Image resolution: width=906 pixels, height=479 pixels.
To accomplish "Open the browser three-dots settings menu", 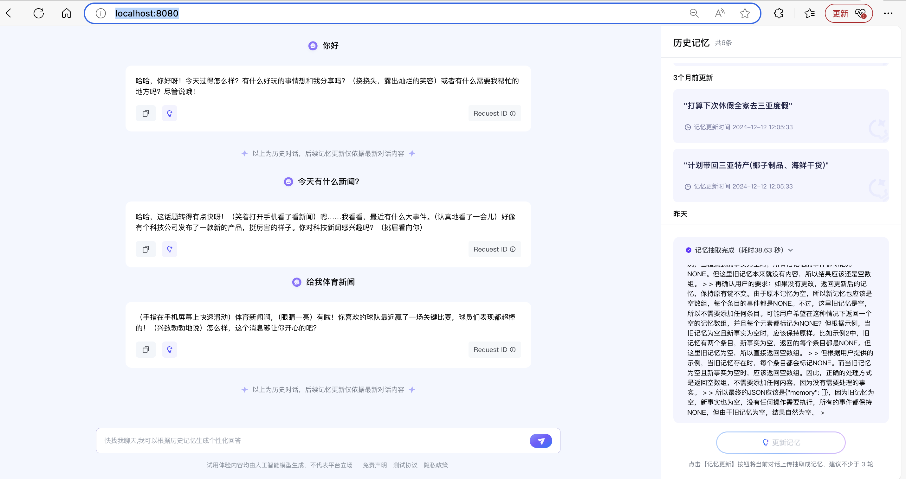I will 888,13.
